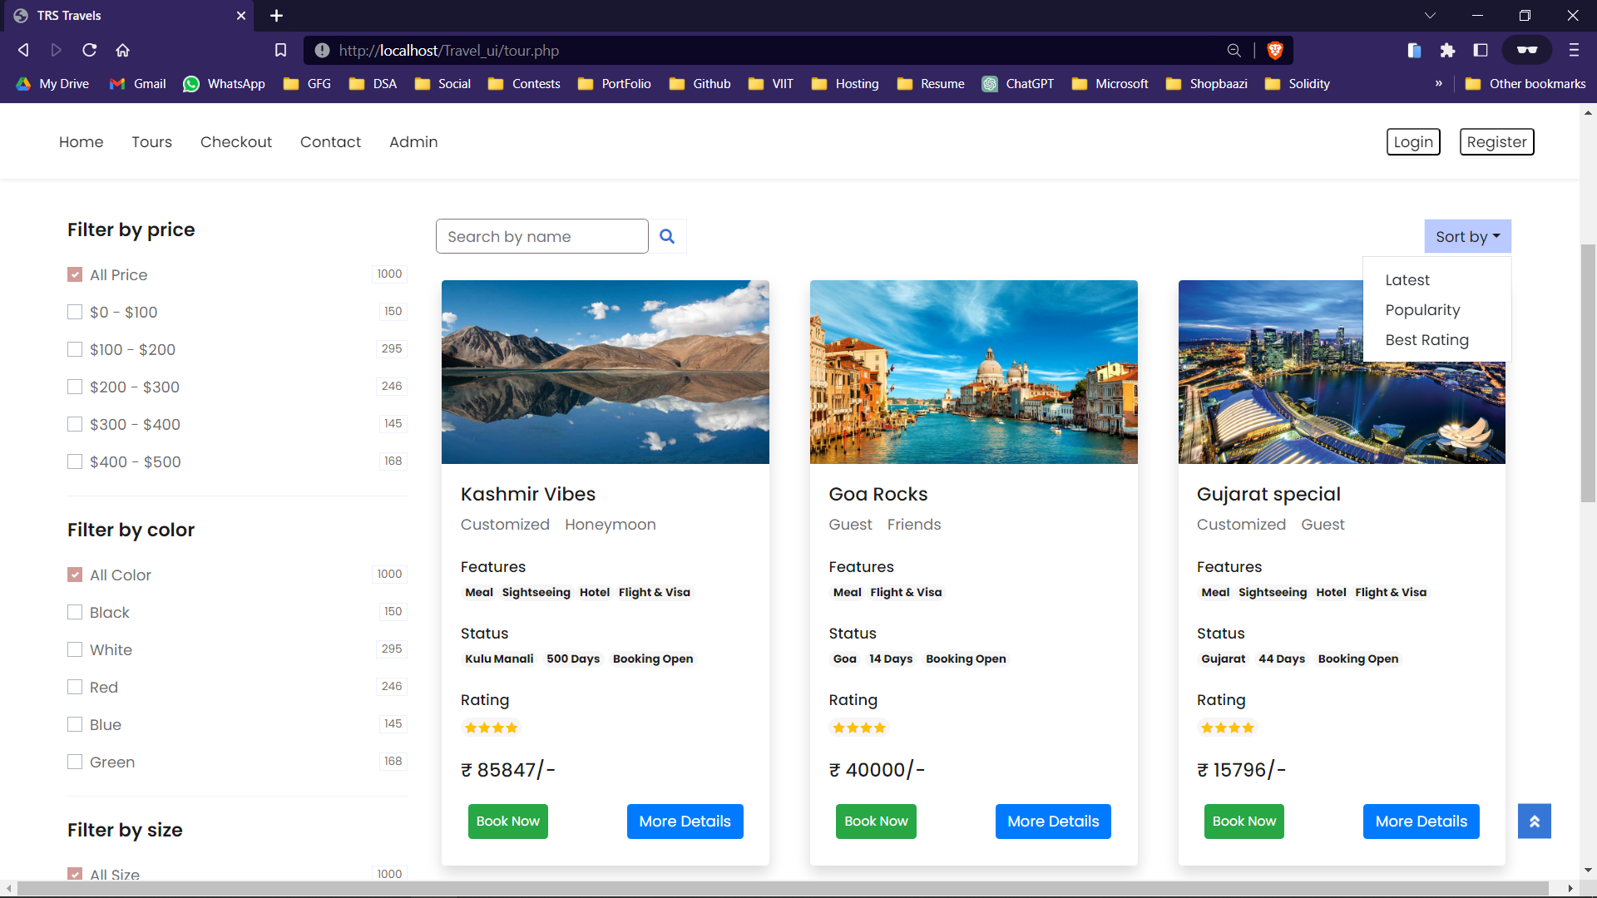The image size is (1597, 898).
Task: Uncheck the All Price checkbox
Action: click(75, 274)
